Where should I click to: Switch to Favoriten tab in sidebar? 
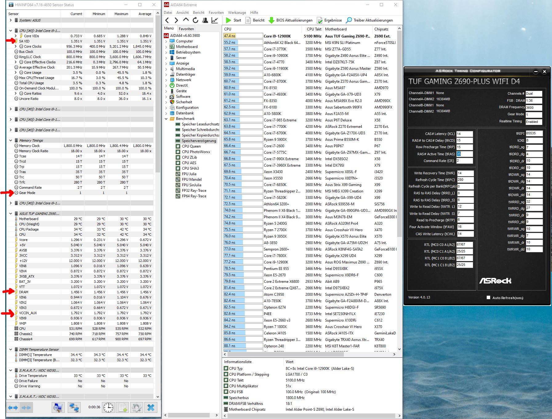point(186,29)
